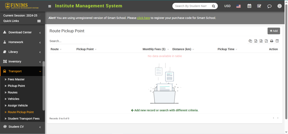Toggle column visibility icon

tap(277, 41)
